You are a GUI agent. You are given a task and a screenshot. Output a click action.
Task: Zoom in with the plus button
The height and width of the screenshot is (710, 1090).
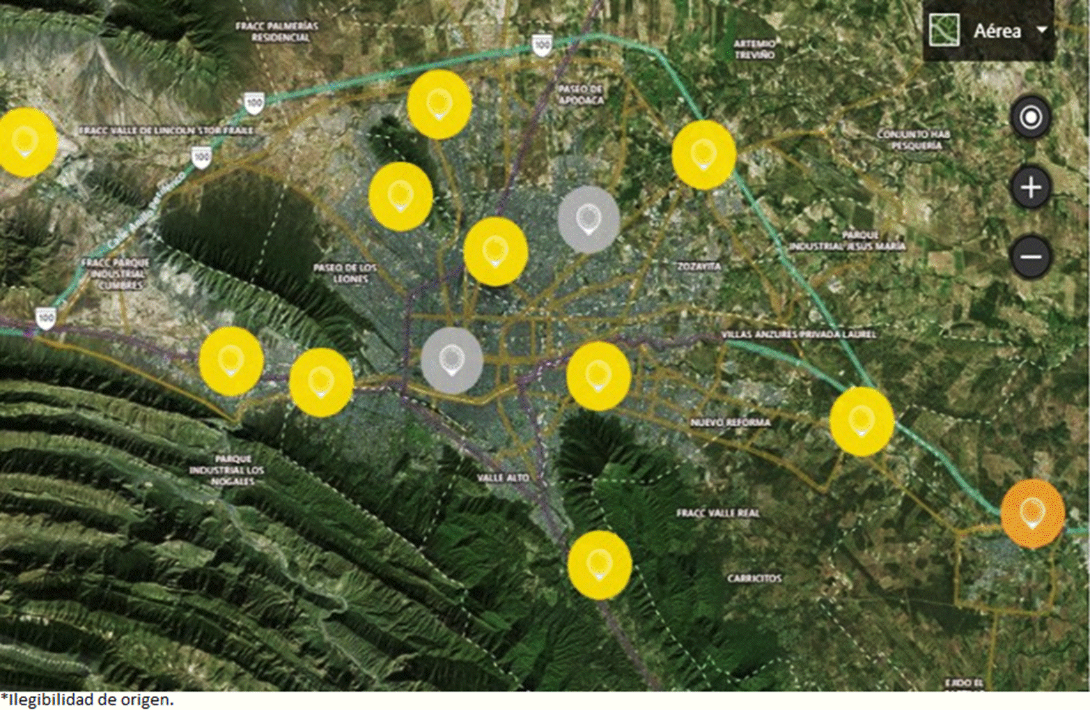point(1031,187)
